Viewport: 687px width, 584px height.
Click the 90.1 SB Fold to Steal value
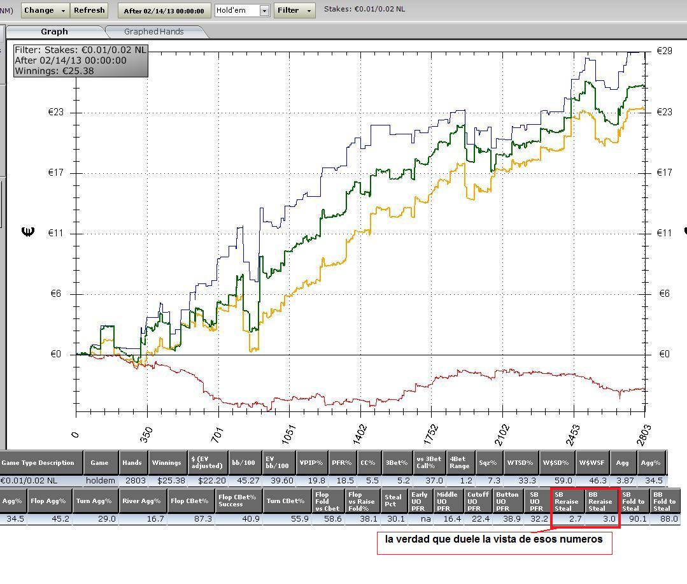click(x=637, y=518)
